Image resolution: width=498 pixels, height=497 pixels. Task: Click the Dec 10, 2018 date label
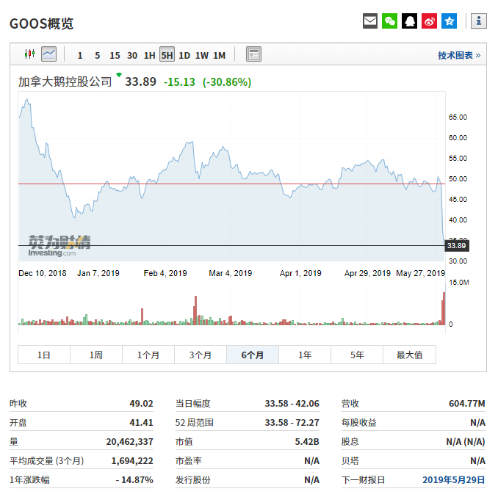(43, 273)
